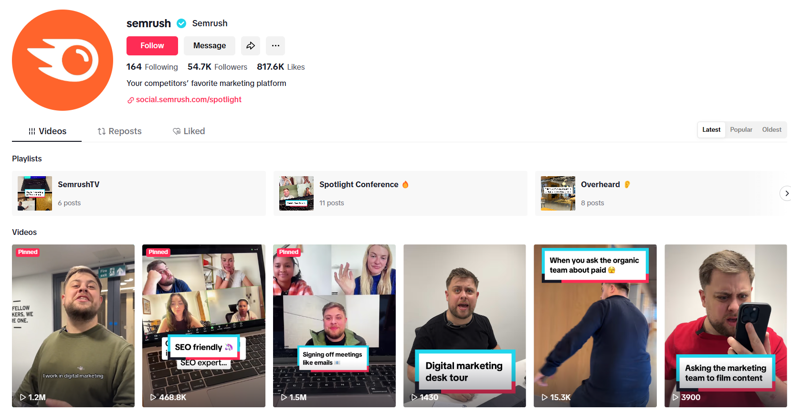
Task: Click the '6 posts' count under SemrushTV
Action: [x=69, y=203]
